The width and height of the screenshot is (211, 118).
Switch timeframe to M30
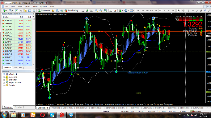coord(151,10)
